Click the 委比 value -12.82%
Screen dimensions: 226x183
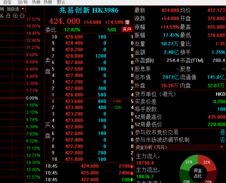click(x=71, y=30)
